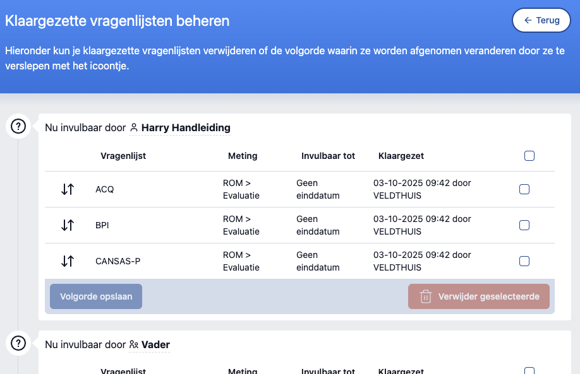Click the trash can icon in delete button
This screenshot has width=580, height=374.
pyautogui.click(x=426, y=296)
